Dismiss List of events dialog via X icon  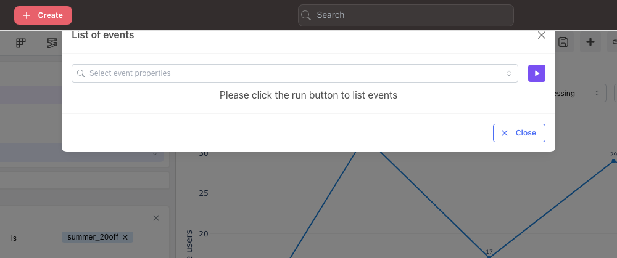click(542, 35)
